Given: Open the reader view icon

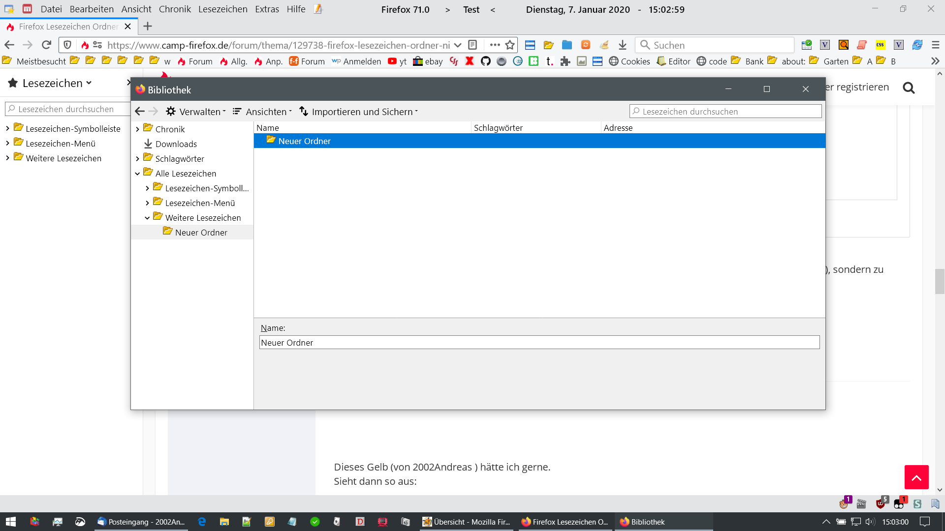Looking at the screenshot, I should [x=472, y=45].
